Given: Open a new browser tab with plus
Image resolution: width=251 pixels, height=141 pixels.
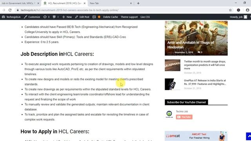Looking at the screenshot, I should click(138, 3).
